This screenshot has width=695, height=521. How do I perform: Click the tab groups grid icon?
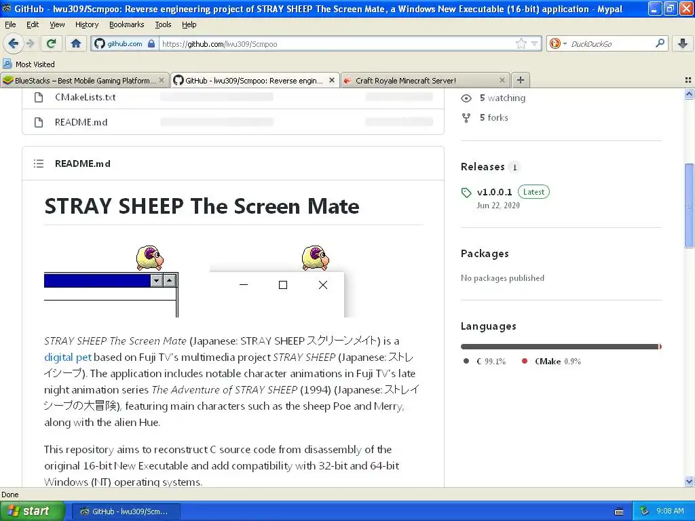pos(688,80)
